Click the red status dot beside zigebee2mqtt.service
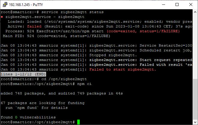The width and height of the screenshot is (198, 125). pos(2,17)
